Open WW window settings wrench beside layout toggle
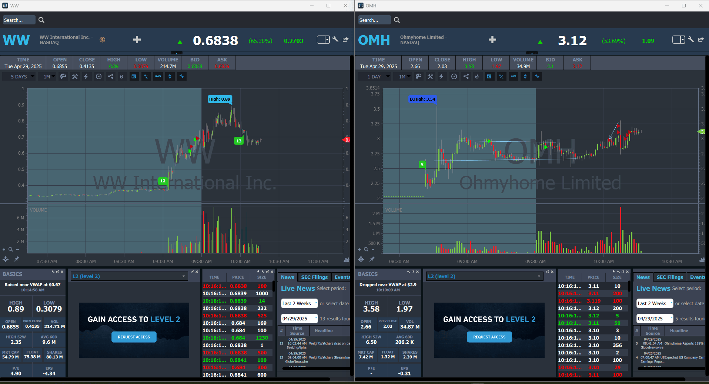This screenshot has height=384, width=709. tap(335, 39)
